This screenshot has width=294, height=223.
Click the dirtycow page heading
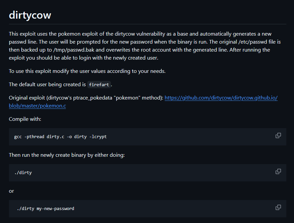pos(30,15)
